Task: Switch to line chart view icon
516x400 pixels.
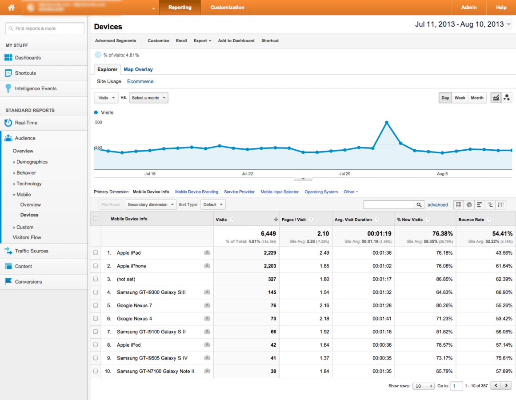Action: (x=496, y=98)
